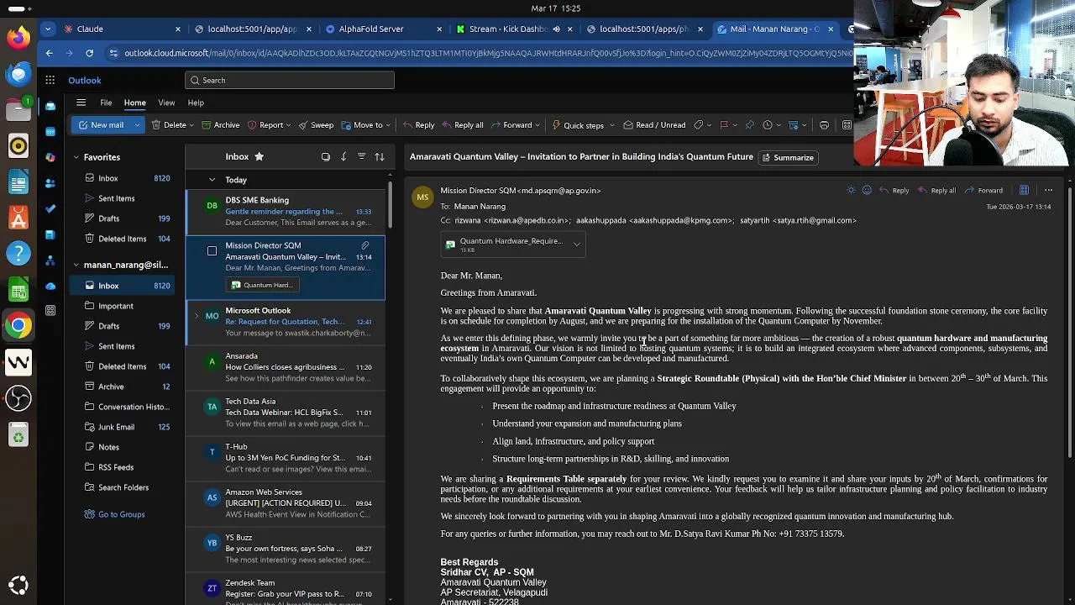This screenshot has width=1075, height=605.
Task: Open the Quantum Hardware attachment dropdown arrow
Action: tap(576, 245)
